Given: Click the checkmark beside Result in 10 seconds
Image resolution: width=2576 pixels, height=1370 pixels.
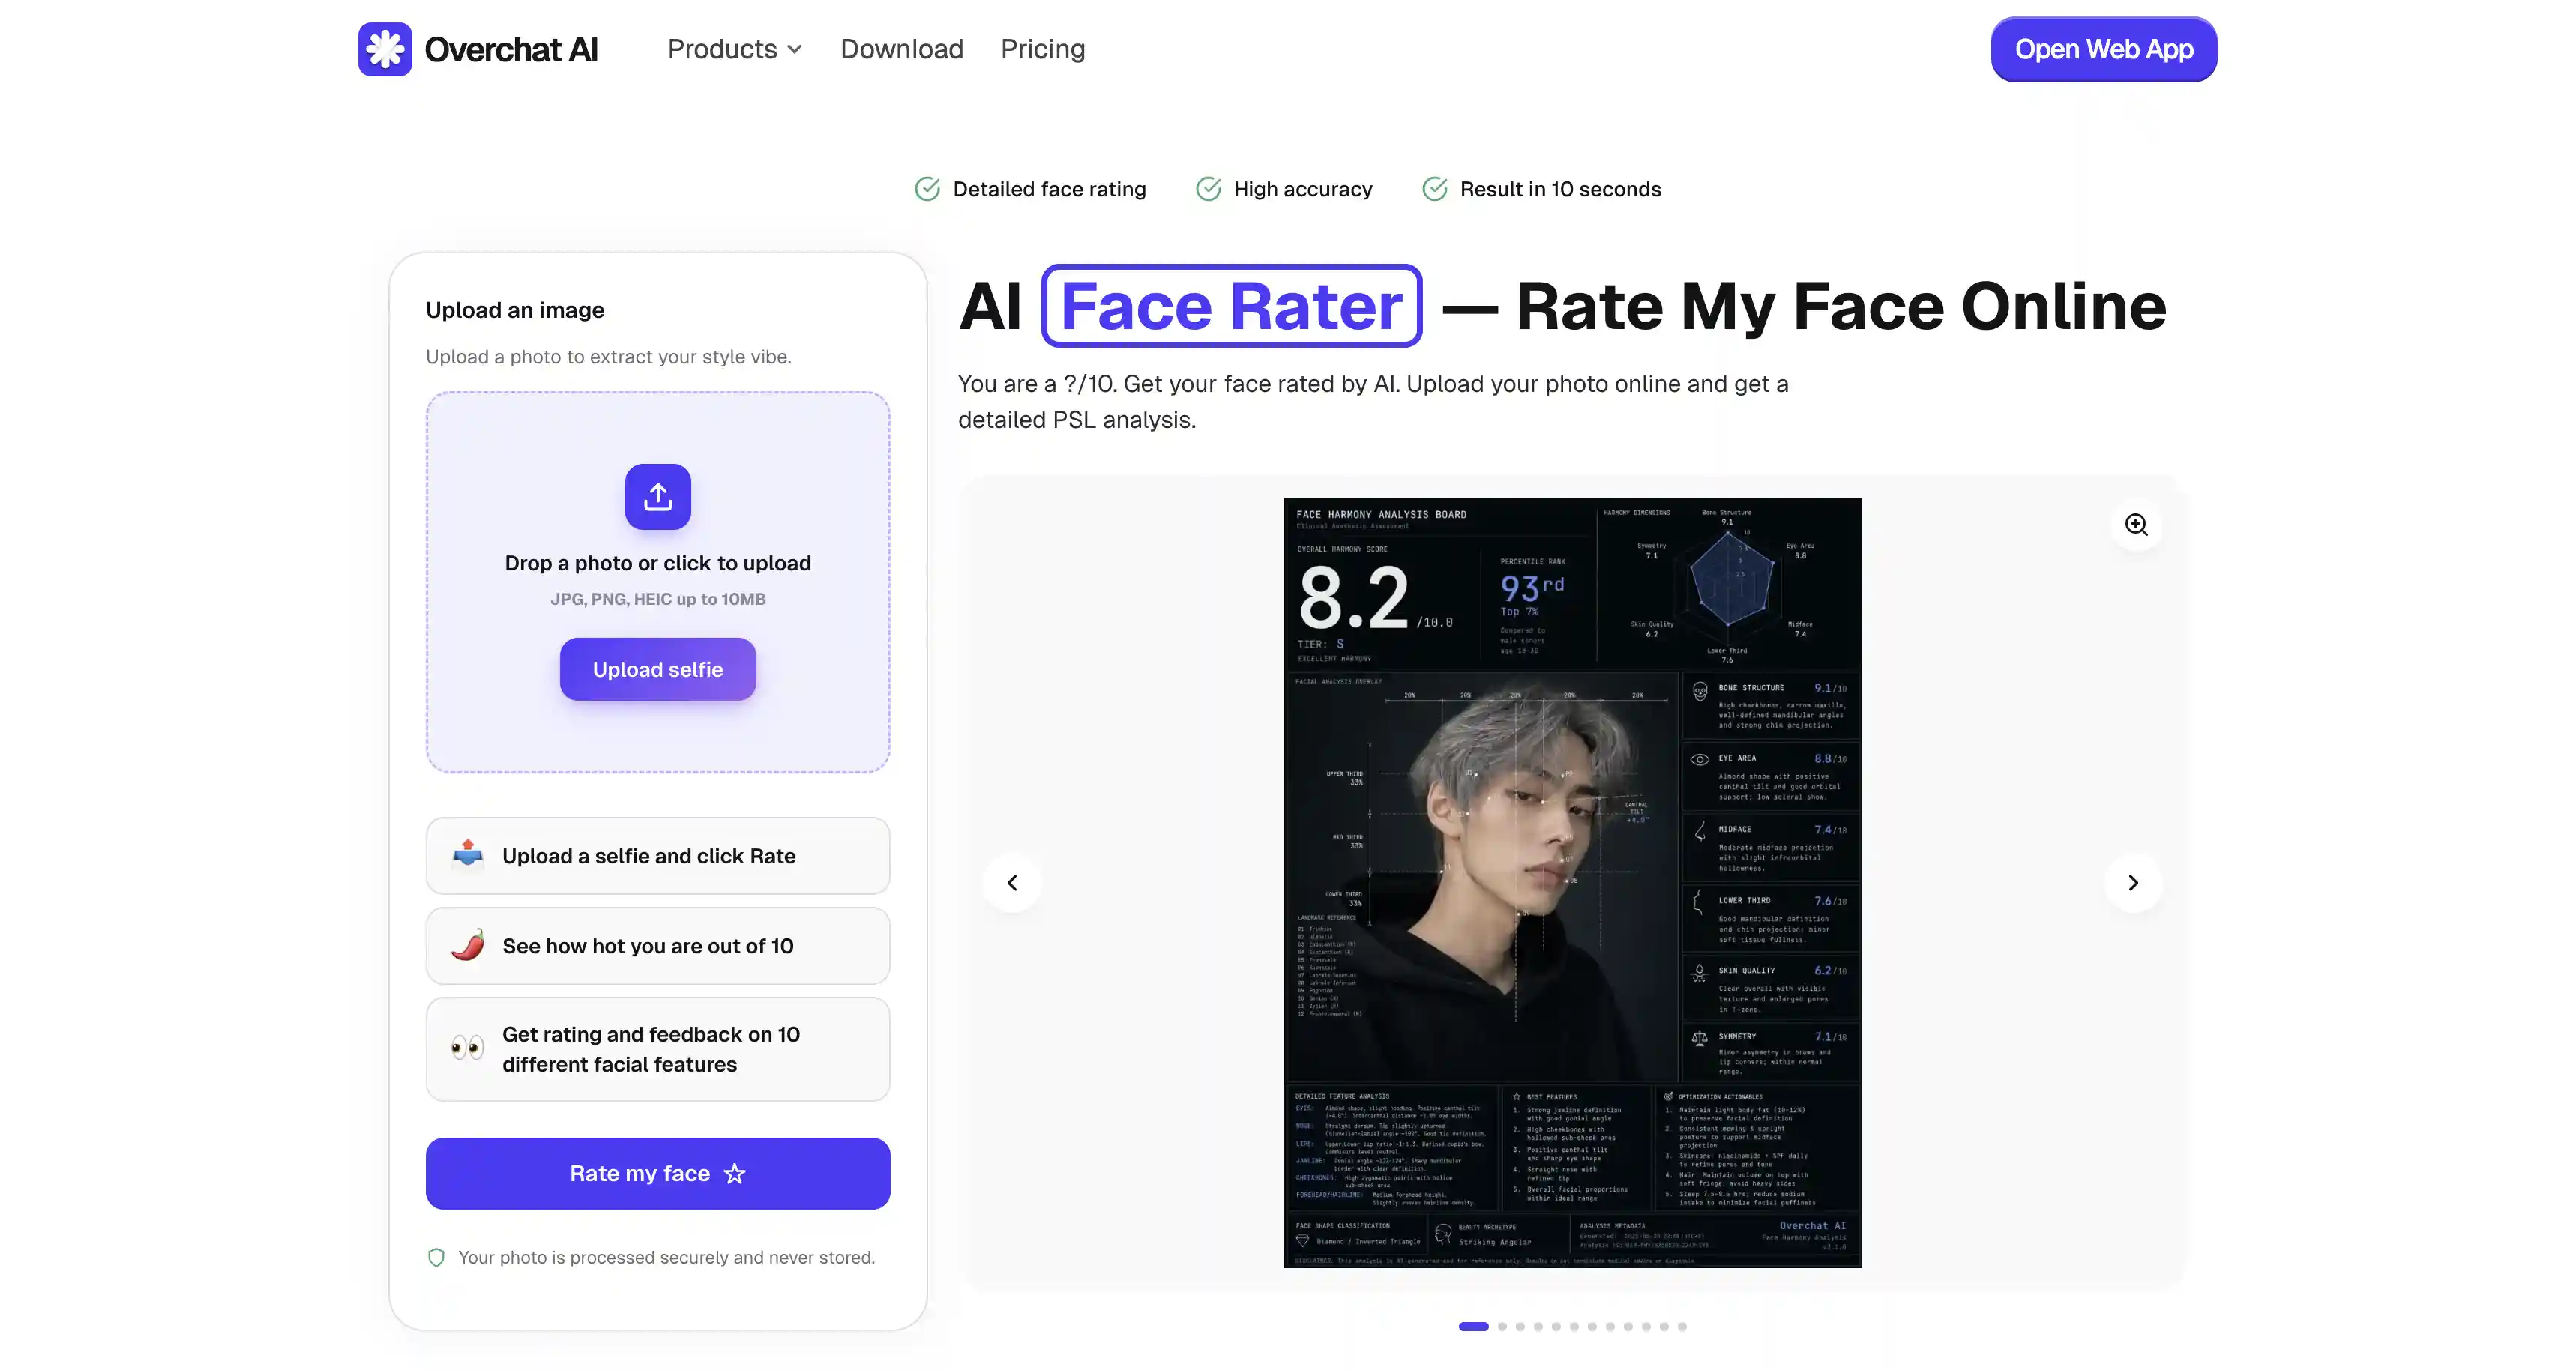Looking at the screenshot, I should 1434,189.
